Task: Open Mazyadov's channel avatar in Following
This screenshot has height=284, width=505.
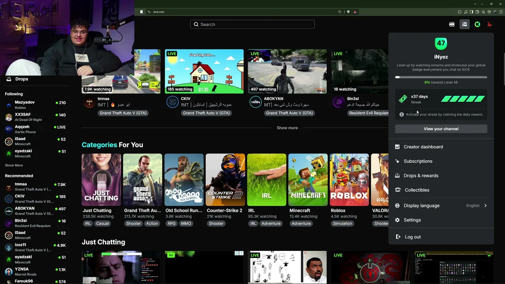Action: click(x=9, y=105)
